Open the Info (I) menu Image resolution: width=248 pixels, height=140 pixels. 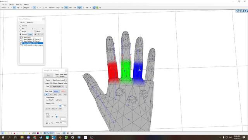point(26,4)
